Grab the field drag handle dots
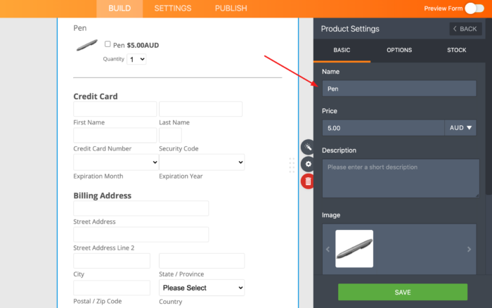 [292, 165]
